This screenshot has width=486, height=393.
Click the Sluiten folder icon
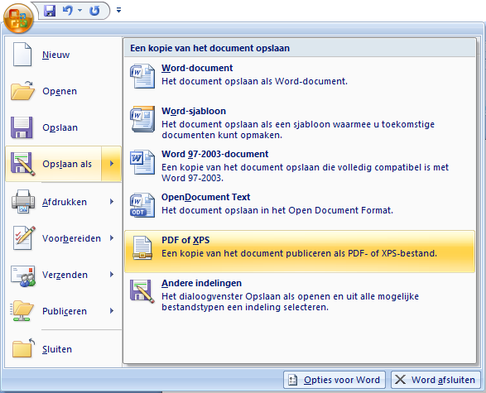23,347
